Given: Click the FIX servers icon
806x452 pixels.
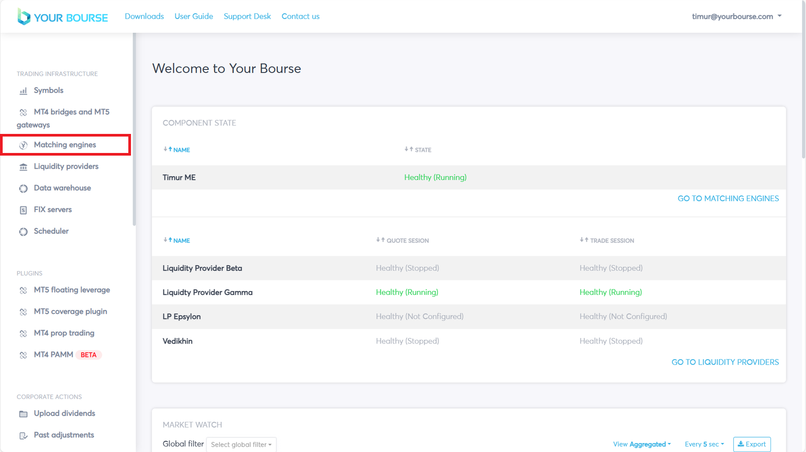Looking at the screenshot, I should point(23,210).
